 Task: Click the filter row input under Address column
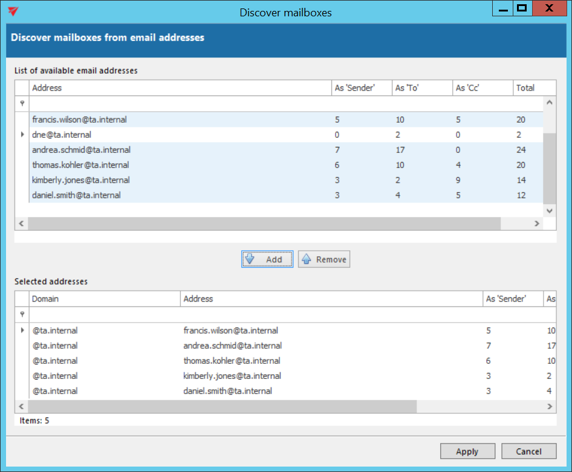(x=180, y=103)
